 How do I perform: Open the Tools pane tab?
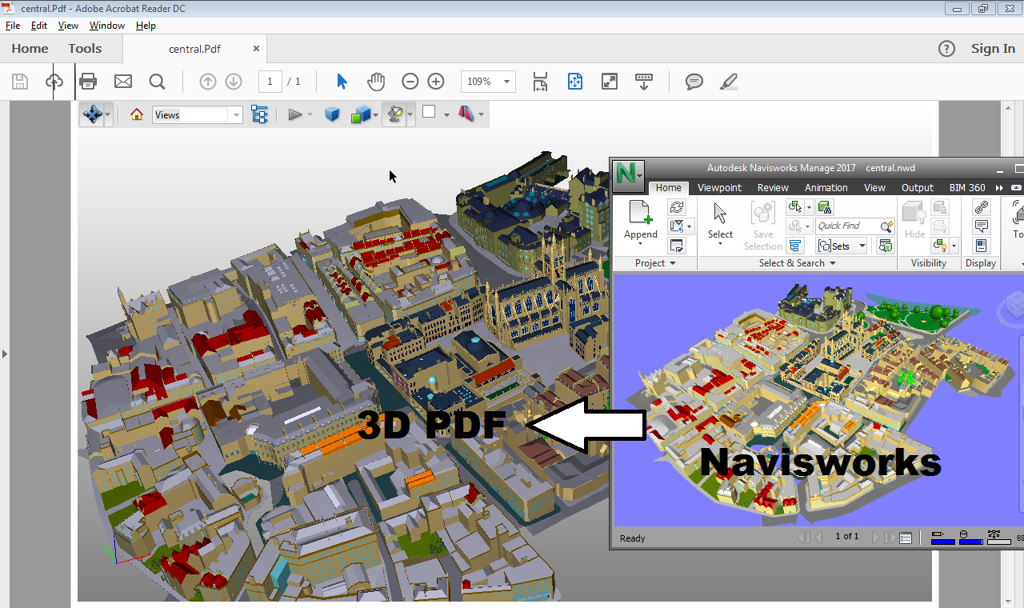point(85,49)
